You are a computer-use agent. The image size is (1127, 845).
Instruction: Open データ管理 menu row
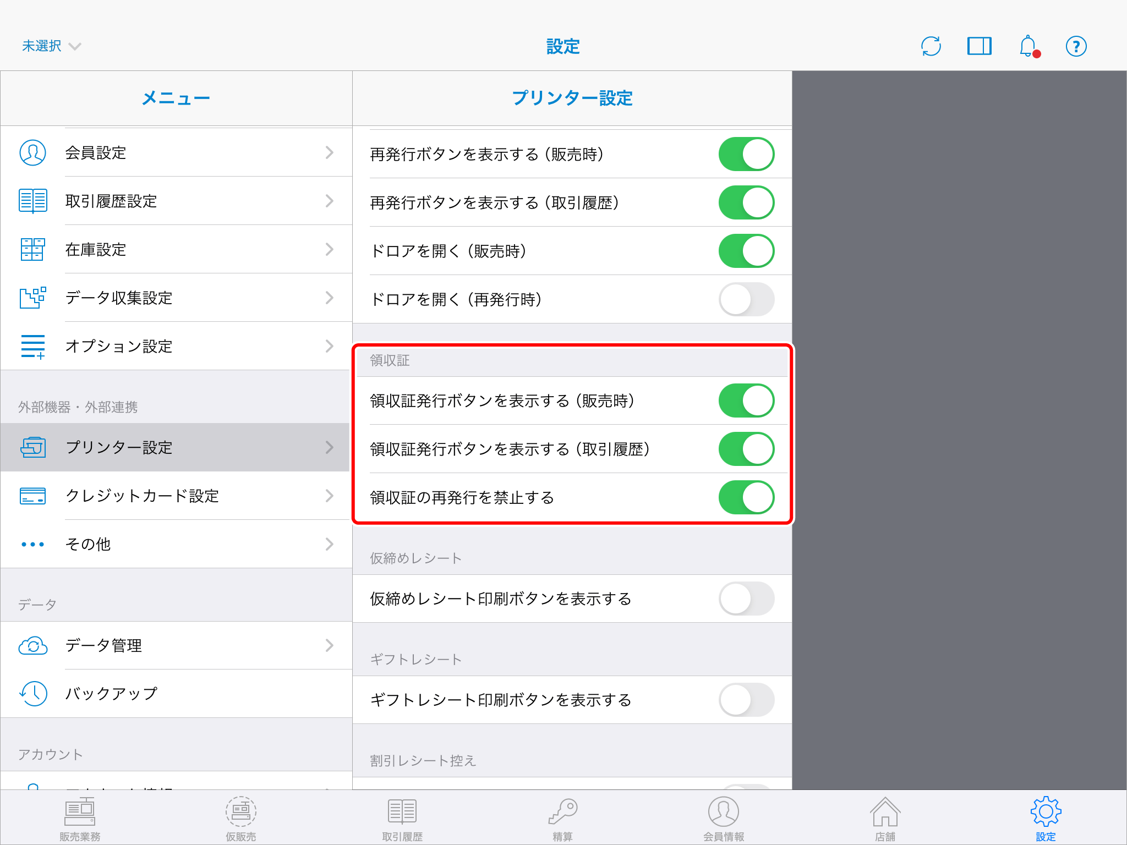pos(176,645)
